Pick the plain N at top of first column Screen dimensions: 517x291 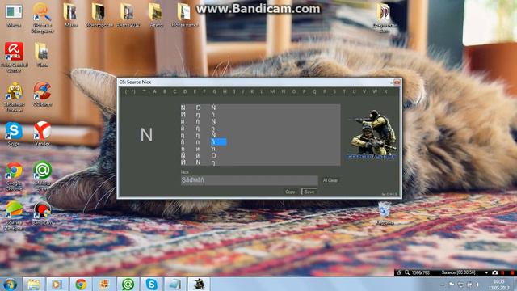coord(183,108)
